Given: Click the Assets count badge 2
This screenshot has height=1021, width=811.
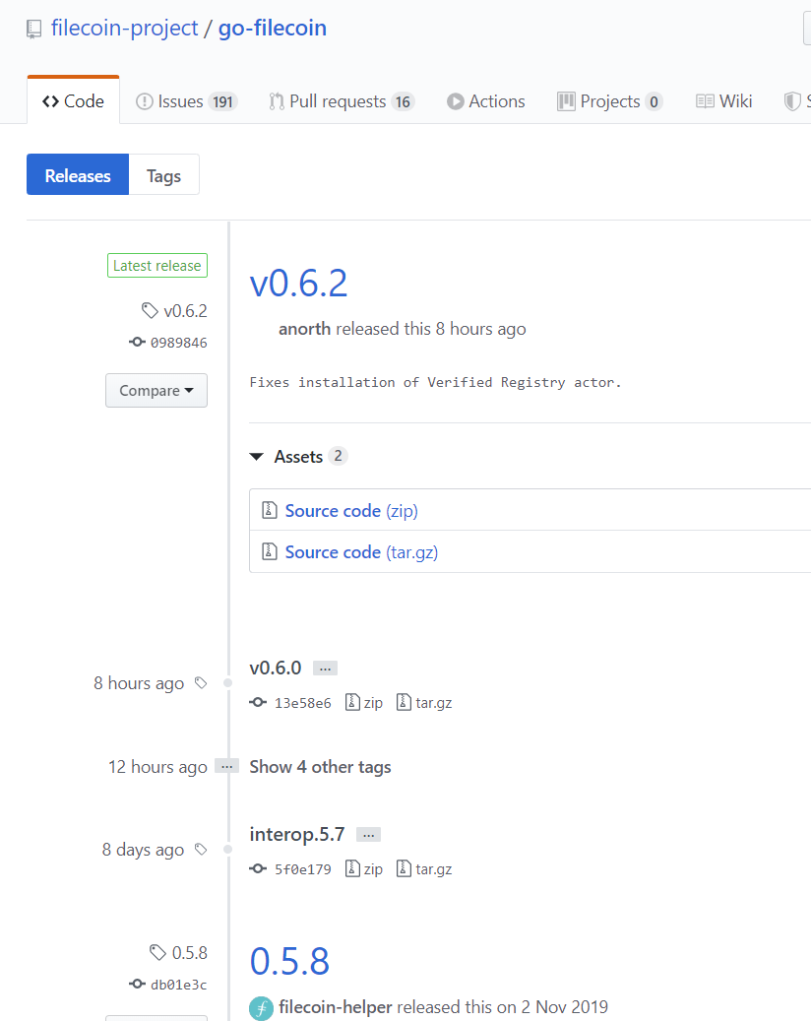Looking at the screenshot, I should click(338, 456).
